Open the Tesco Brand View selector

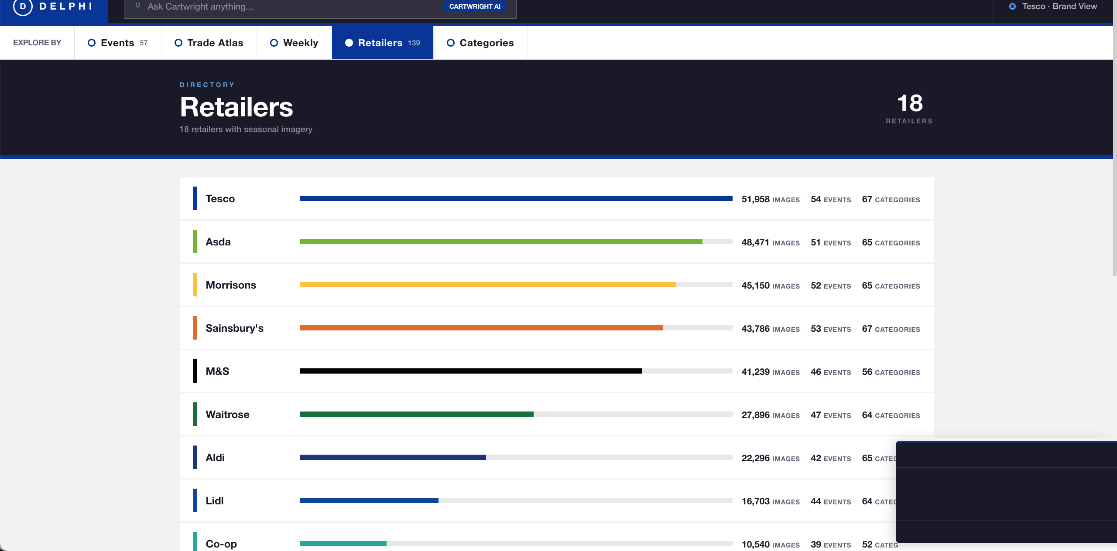[1053, 7]
